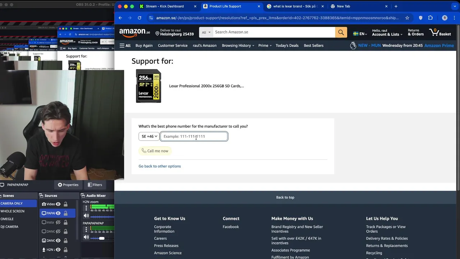
Task: Open the SE +46 country code dropdown
Action: click(149, 136)
